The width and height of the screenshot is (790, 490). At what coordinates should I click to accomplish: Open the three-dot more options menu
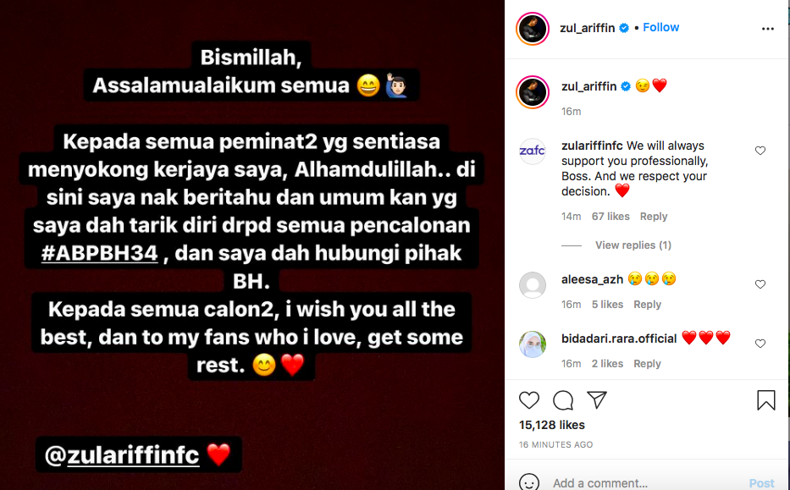coord(768,29)
